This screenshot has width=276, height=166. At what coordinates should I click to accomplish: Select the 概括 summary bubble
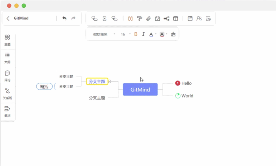click(44, 86)
